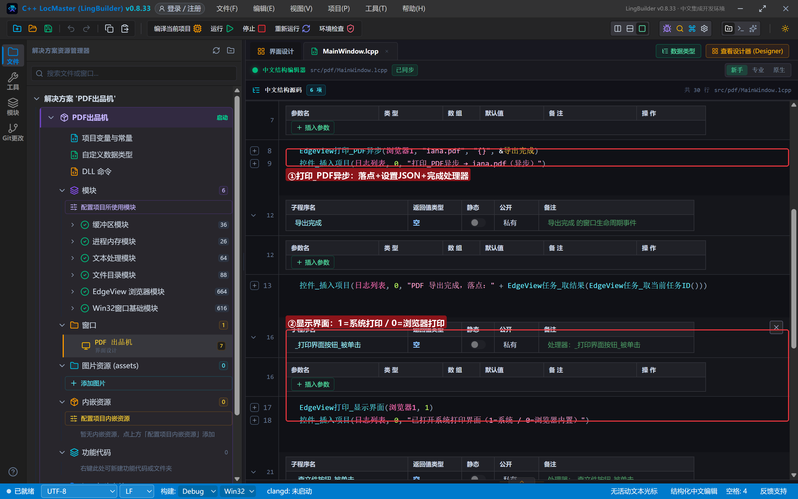Click the help question mark icon

tap(13, 472)
